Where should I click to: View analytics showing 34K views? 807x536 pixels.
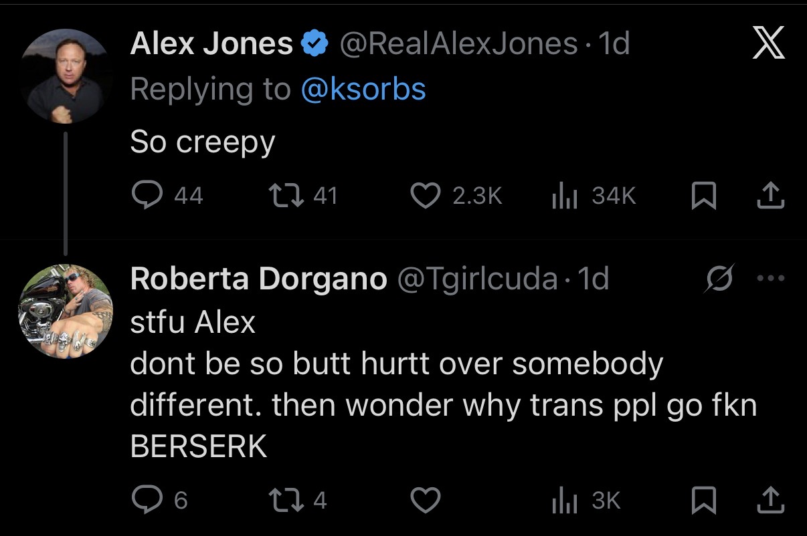592,195
